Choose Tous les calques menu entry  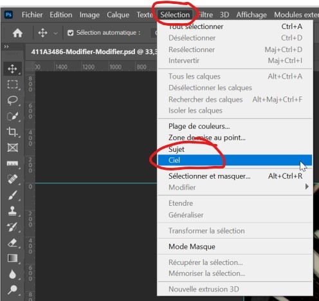235,77
